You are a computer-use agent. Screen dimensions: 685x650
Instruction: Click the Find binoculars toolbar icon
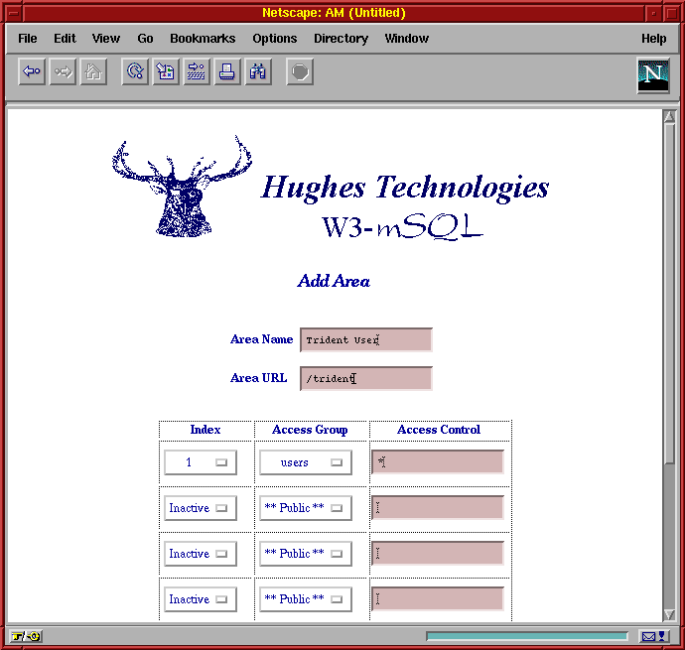pos(258,72)
